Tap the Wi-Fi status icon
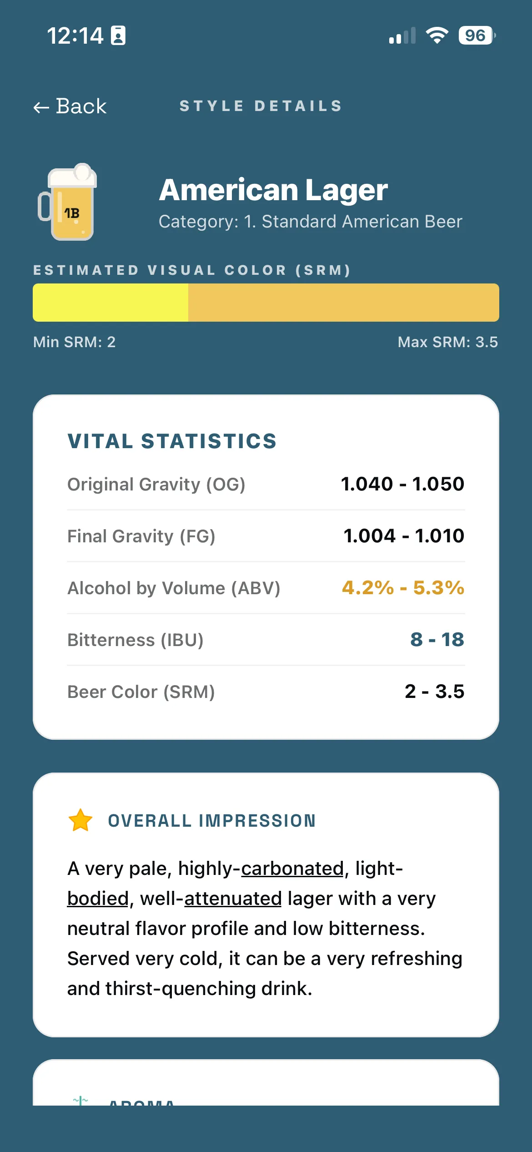 (x=437, y=35)
